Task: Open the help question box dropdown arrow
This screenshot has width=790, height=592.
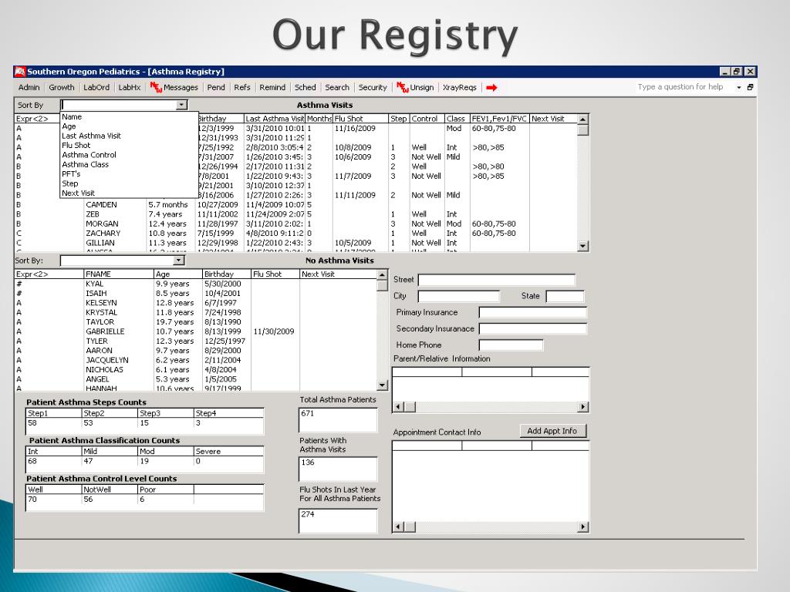Action: coord(738,88)
